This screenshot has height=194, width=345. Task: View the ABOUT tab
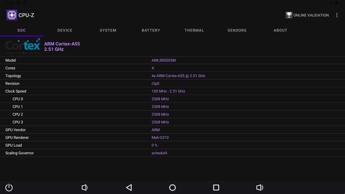pyautogui.click(x=280, y=30)
